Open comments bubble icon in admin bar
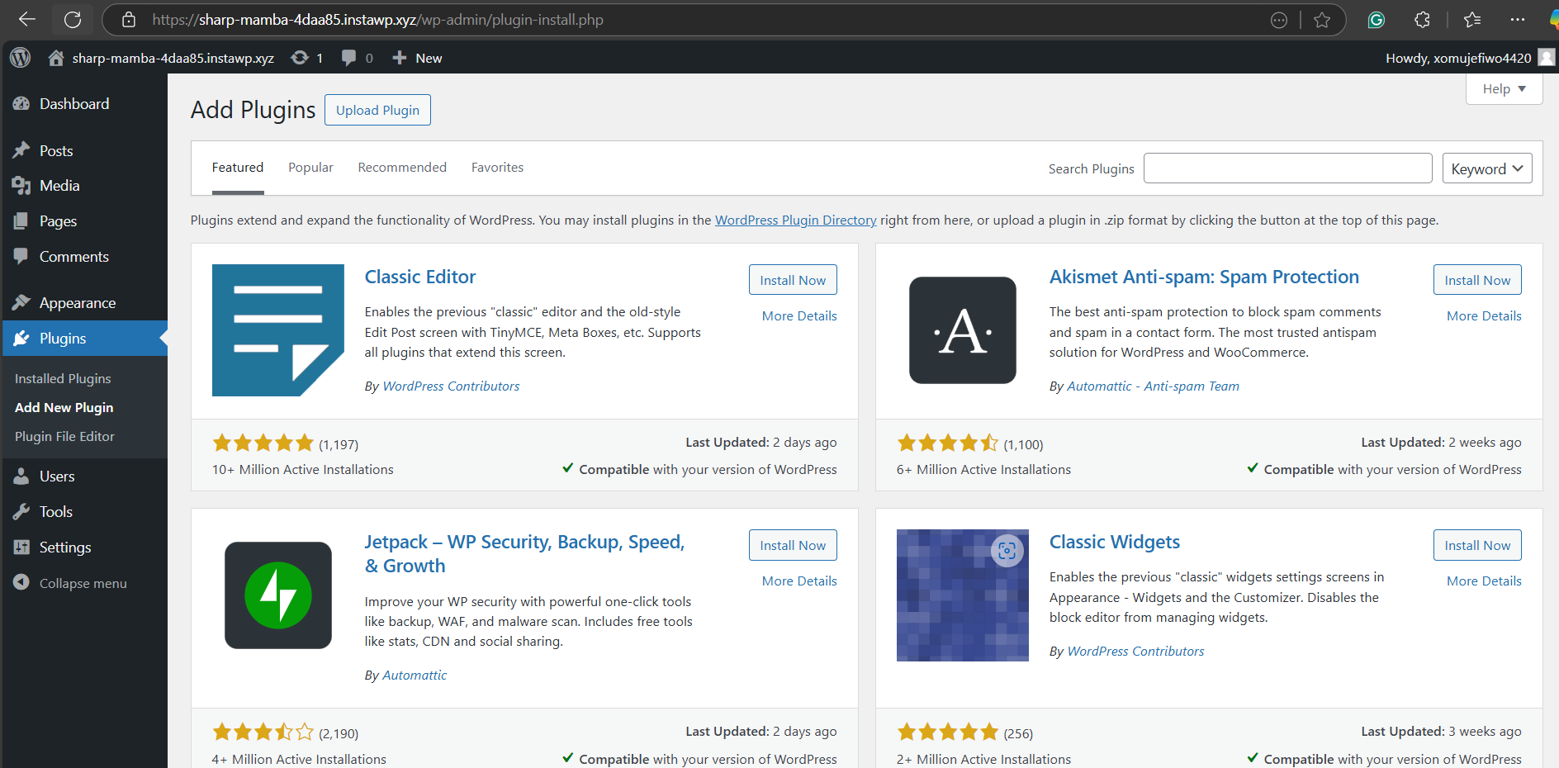The width and height of the screenshot is (1559, 768). (349, 58)
